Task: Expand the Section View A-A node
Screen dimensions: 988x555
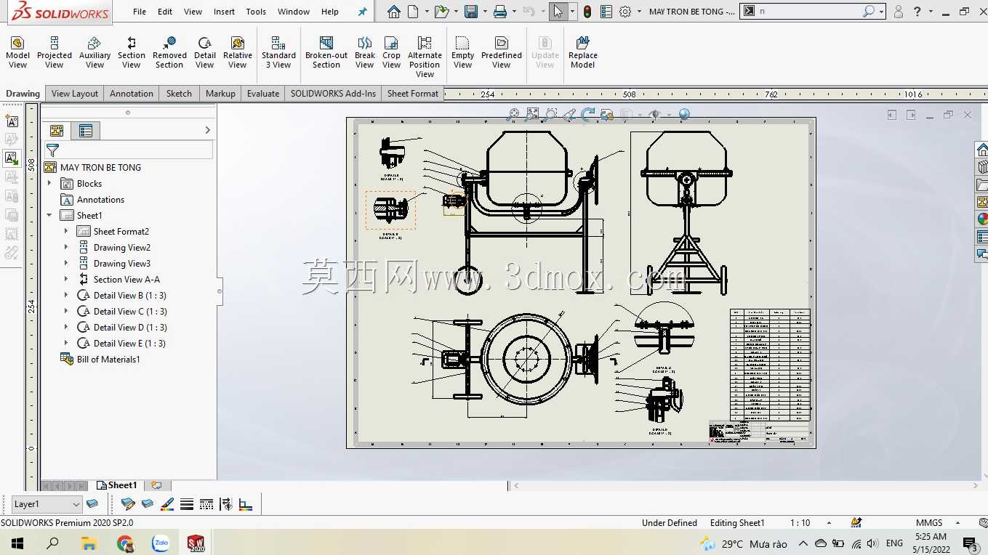Action: tap(66, 280)
